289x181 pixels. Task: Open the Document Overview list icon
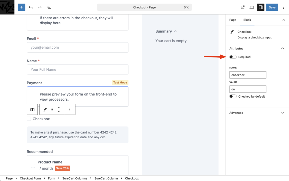click(x=49, y=7)
